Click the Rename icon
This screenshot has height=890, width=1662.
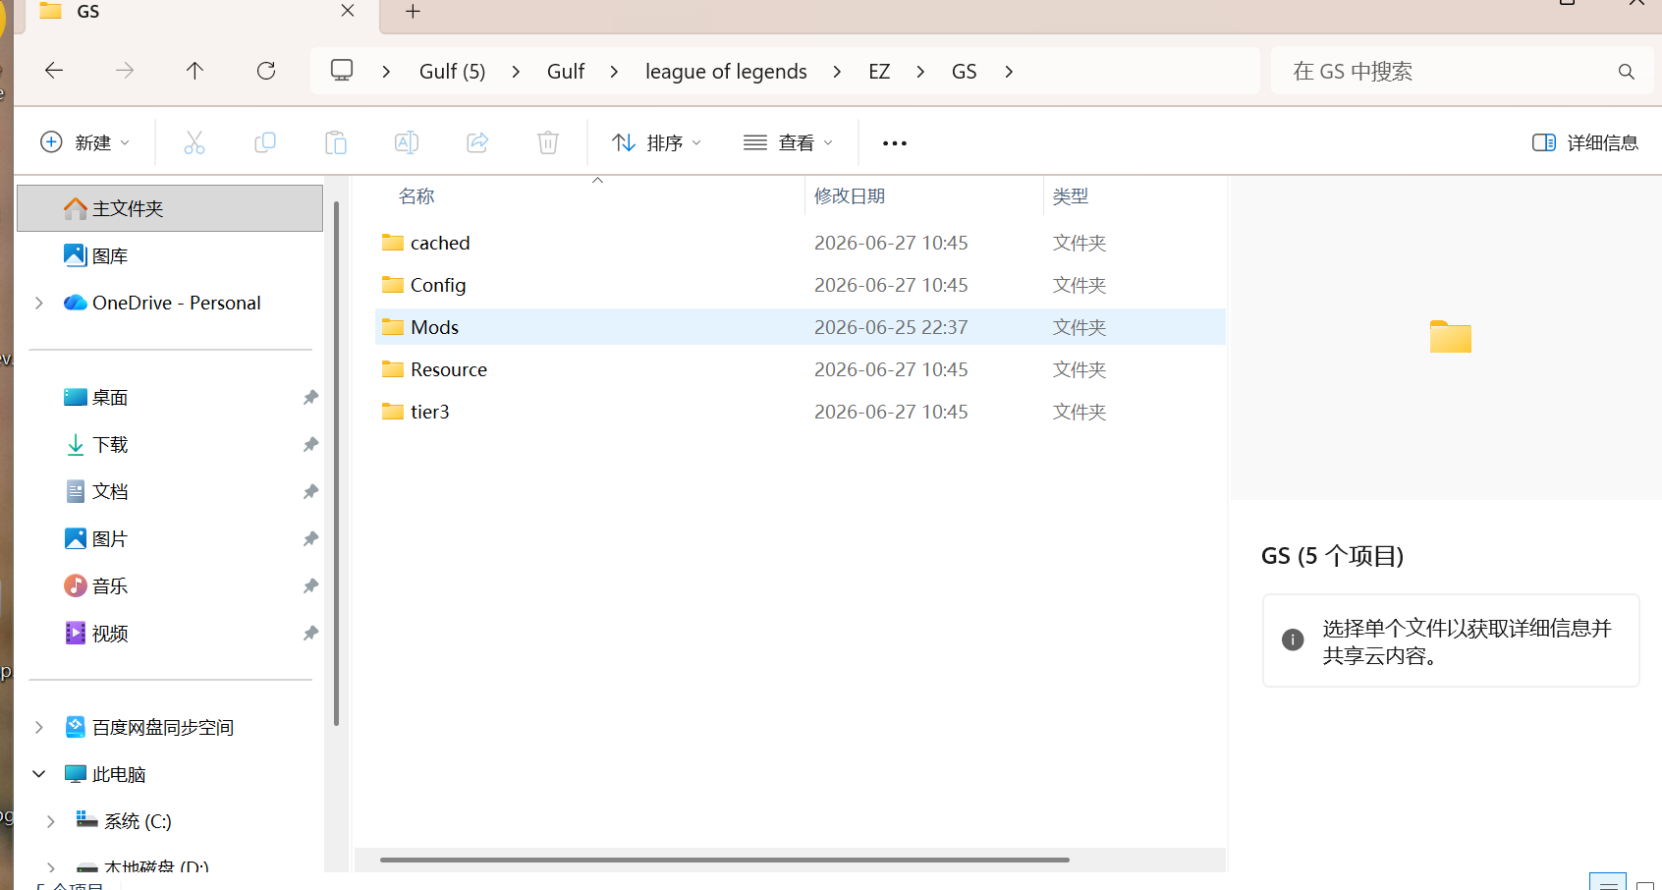407,142
